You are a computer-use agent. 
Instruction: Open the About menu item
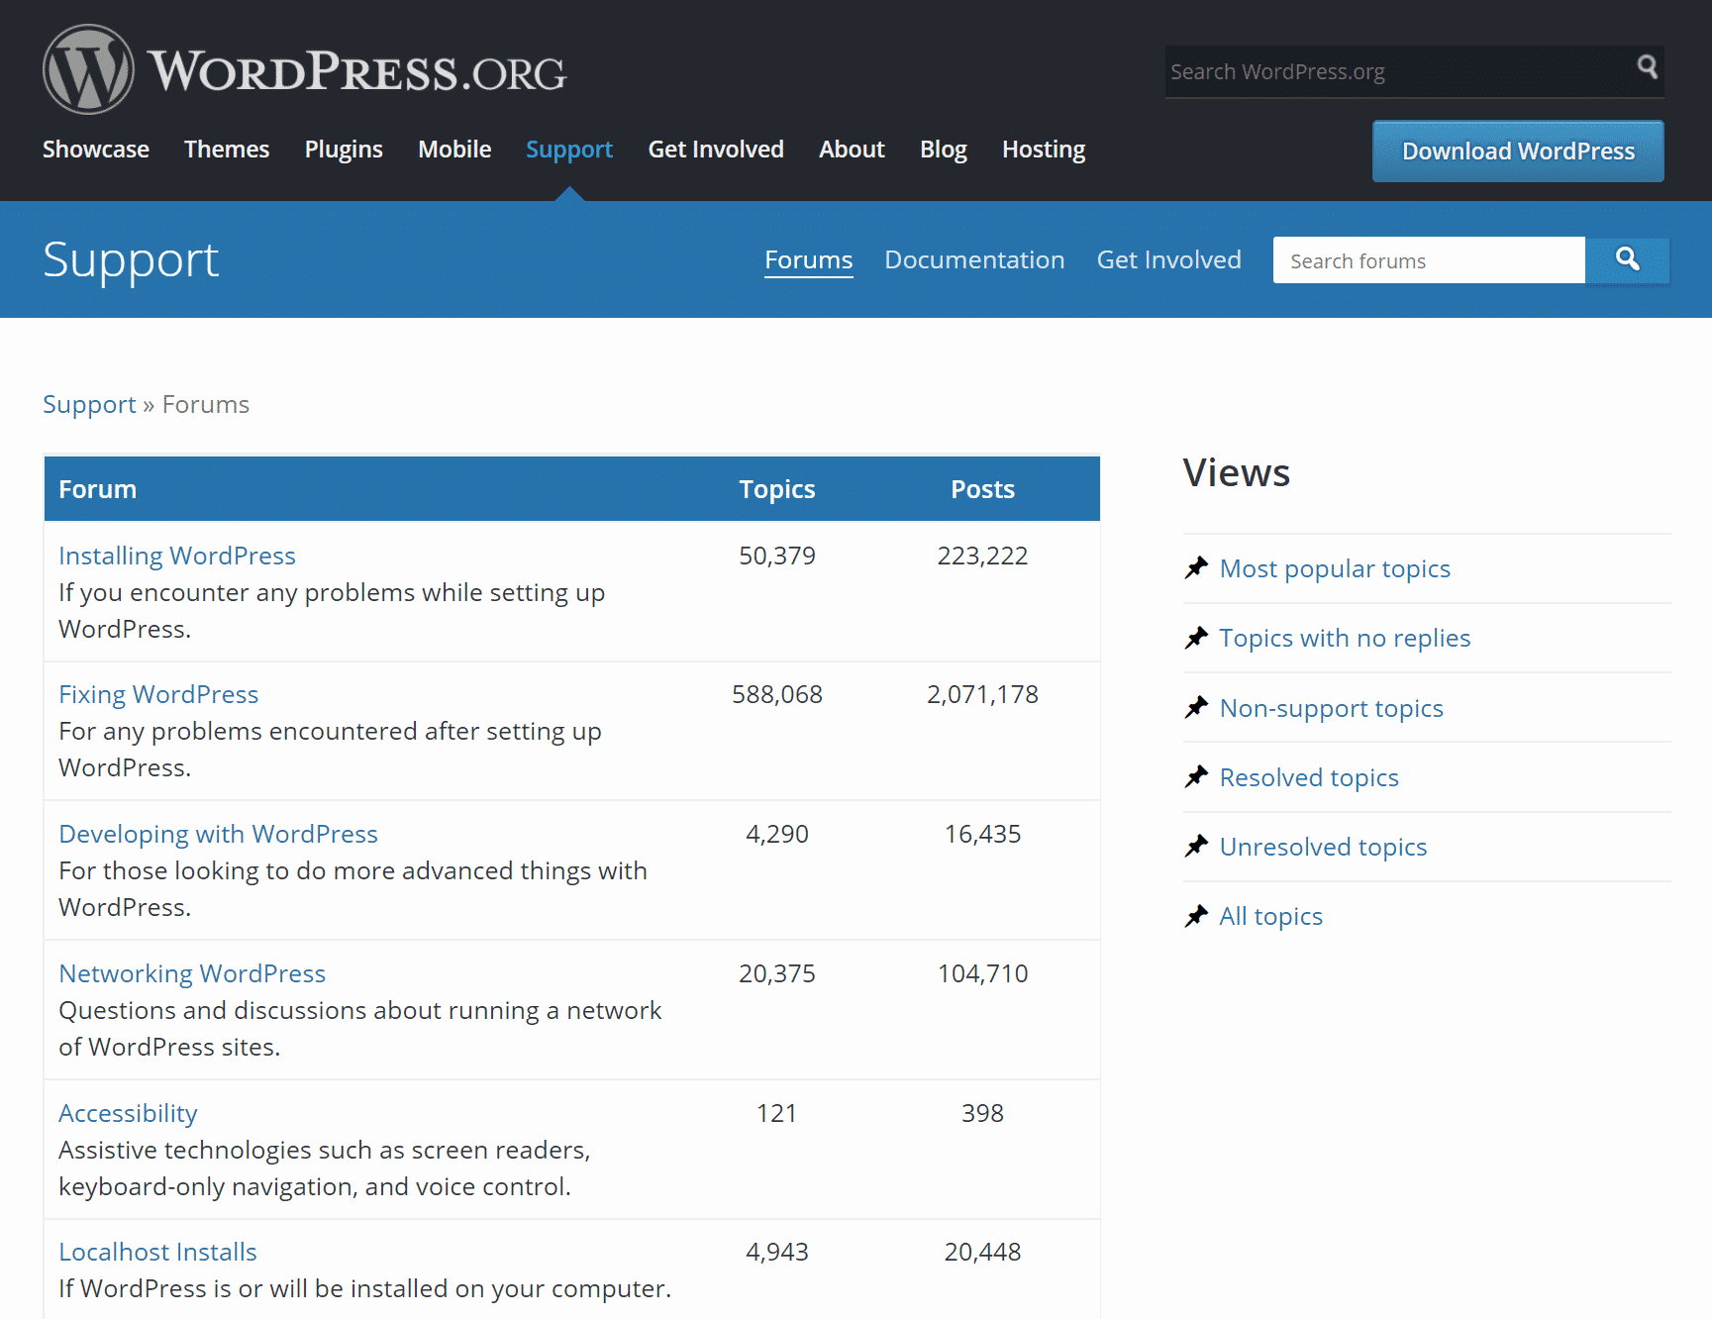click(852, 150)
